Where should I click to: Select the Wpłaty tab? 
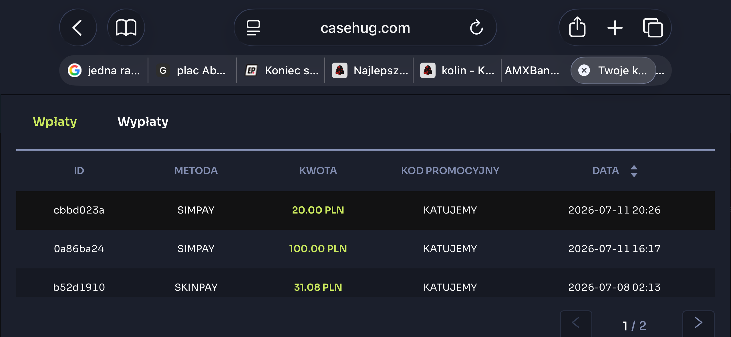[x=55, y=122]
